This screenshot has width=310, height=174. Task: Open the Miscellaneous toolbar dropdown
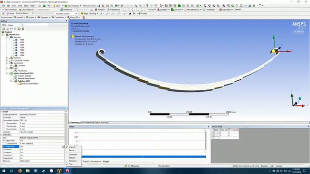tap(193, 10)
